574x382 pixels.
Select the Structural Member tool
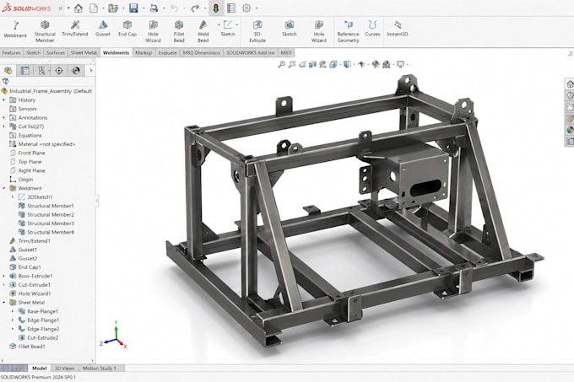[x=45, y=31]
